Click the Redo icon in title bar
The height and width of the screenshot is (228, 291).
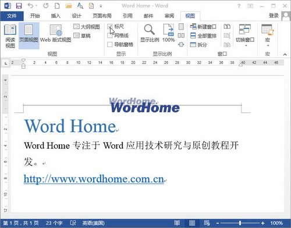46,6
